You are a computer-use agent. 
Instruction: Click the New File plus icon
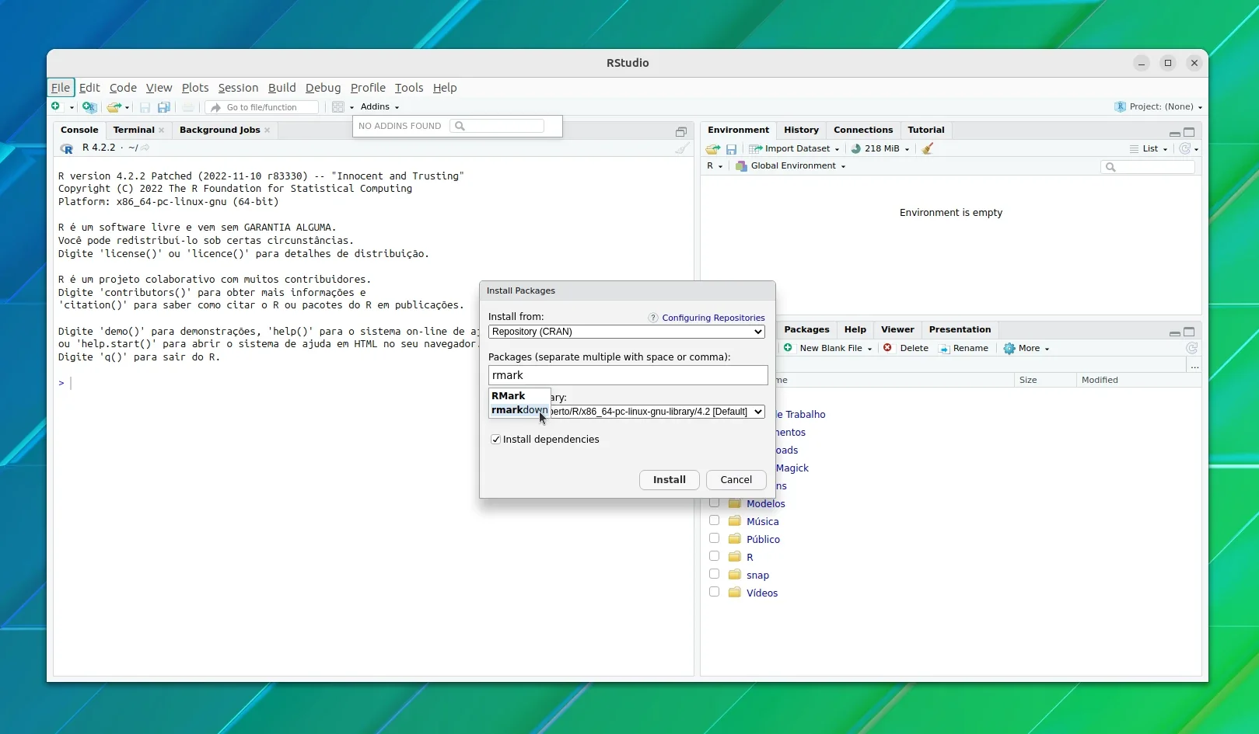(x=56, y=106)
